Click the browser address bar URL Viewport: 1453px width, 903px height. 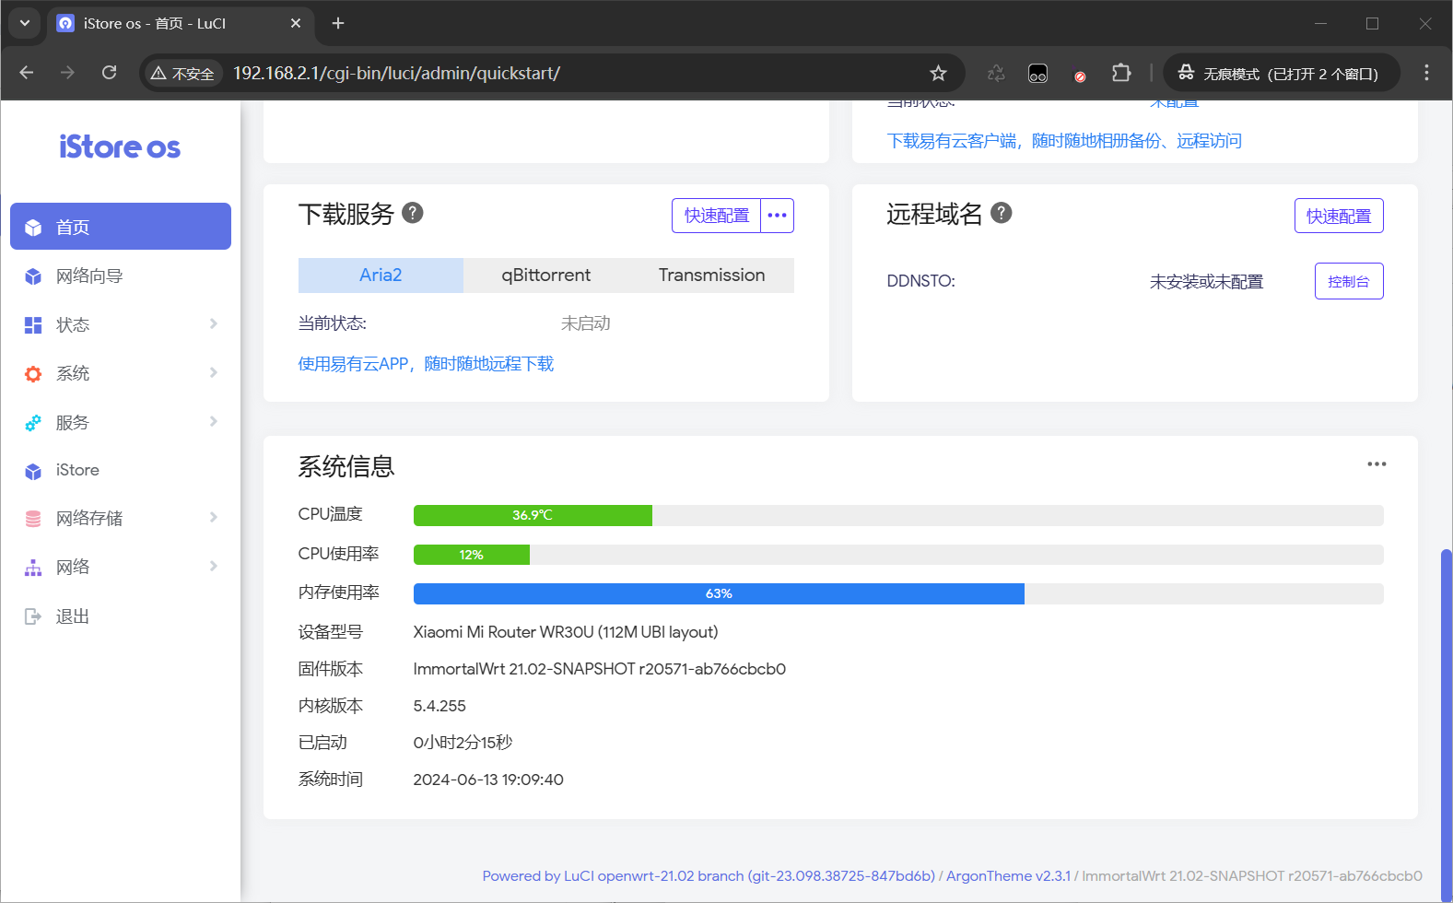(396, 73)
